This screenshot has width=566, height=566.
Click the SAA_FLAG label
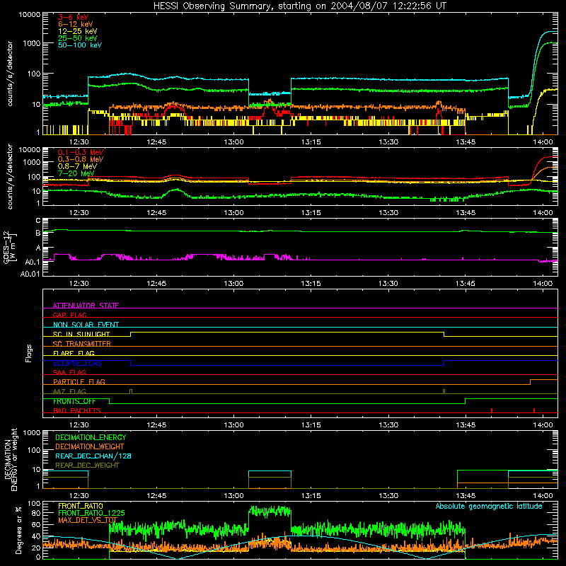pyautogui.click(x=69, y=372)
